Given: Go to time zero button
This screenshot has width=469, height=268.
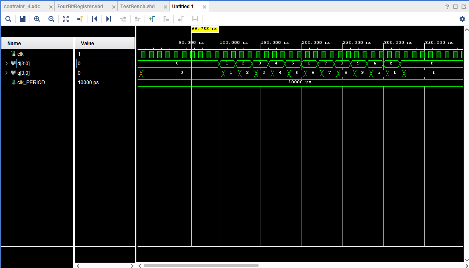Looking at the screenshot, I should (94, 19).
